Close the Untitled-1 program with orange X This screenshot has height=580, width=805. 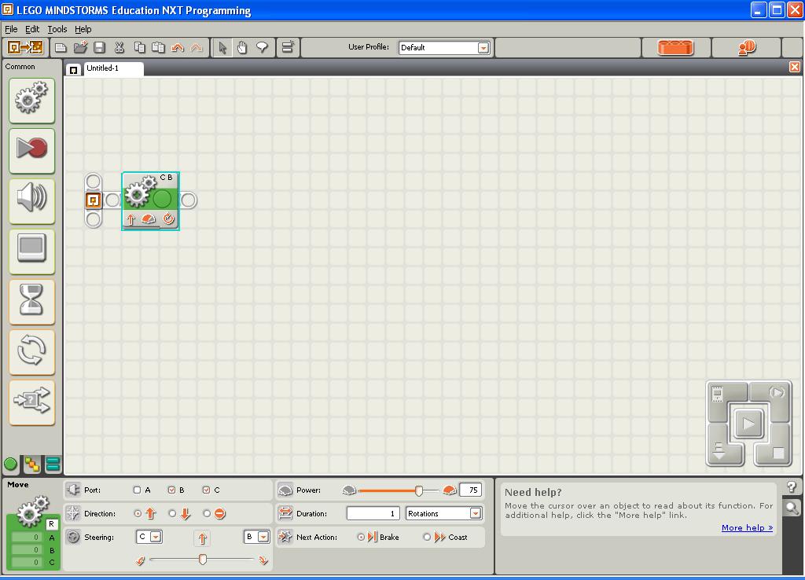click(x=794, y=67)
